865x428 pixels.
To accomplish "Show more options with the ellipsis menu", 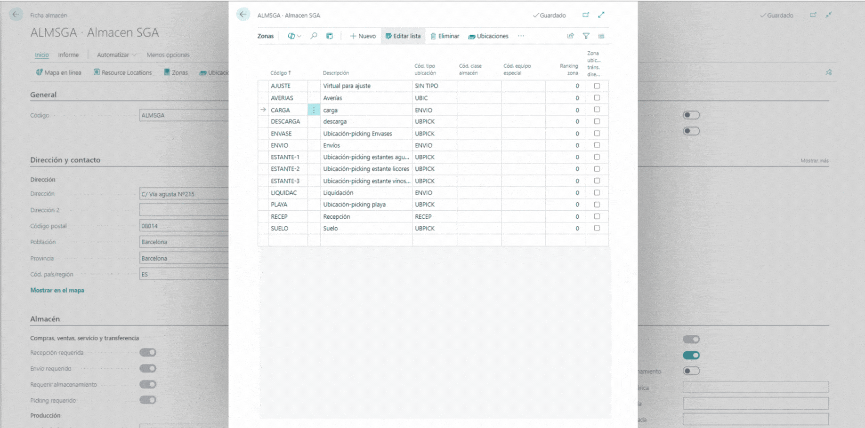I will (521, 36).
